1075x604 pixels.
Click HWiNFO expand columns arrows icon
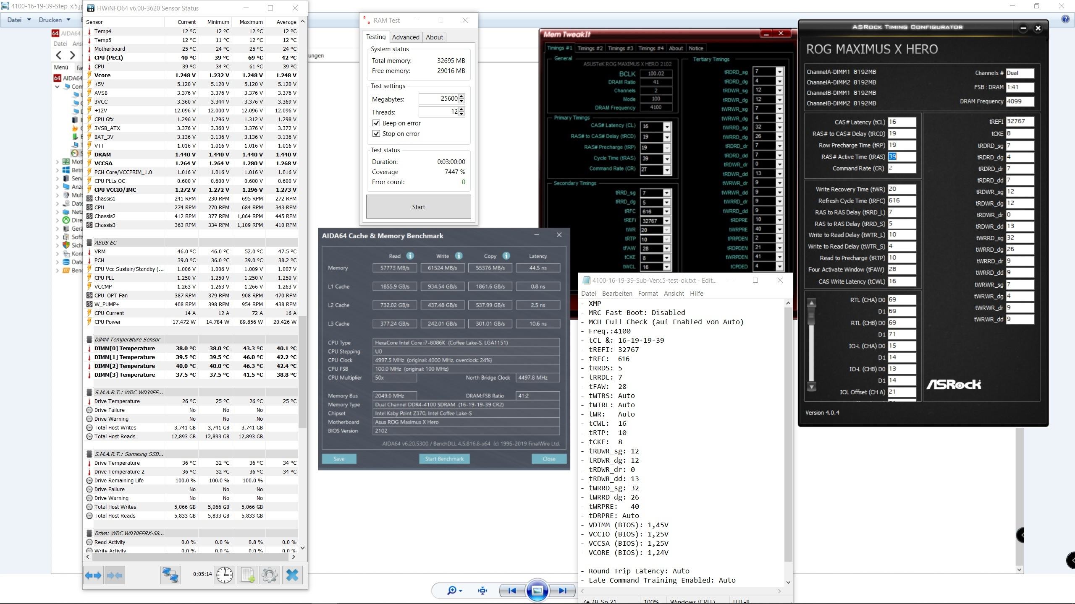click(x=93, y=575)
